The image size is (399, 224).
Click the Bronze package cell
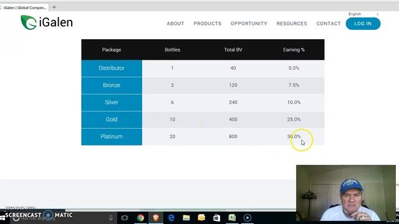[112, 85]
